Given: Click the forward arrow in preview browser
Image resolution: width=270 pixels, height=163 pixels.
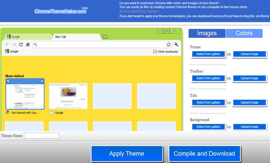Looking at the screenshot, I should coord(14,45).
